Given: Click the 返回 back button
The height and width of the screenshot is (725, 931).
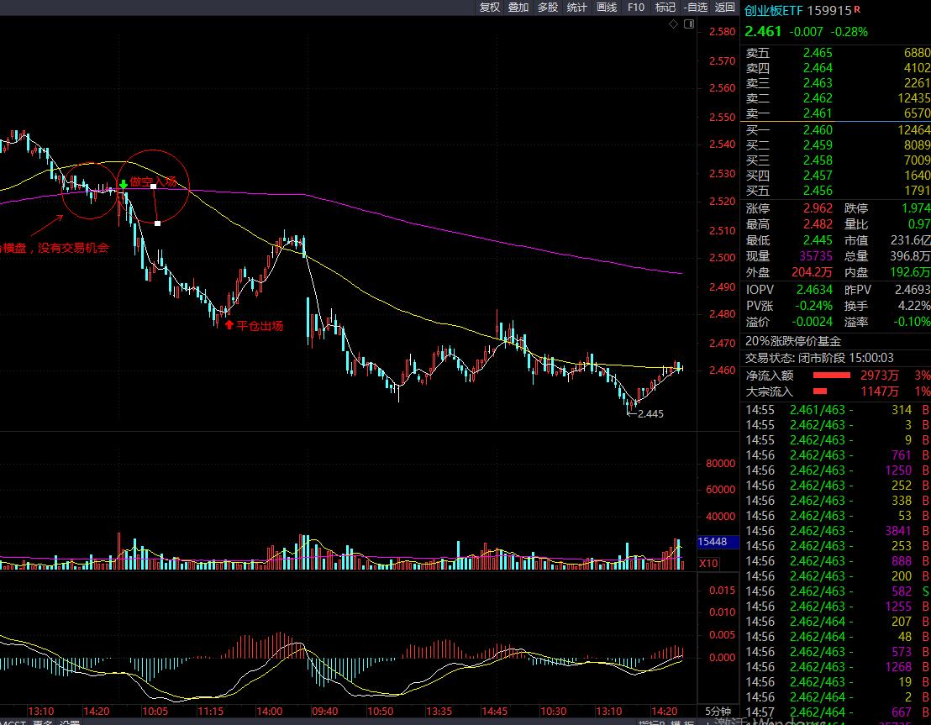Looking at the screenshot, I should pos(725,7).
